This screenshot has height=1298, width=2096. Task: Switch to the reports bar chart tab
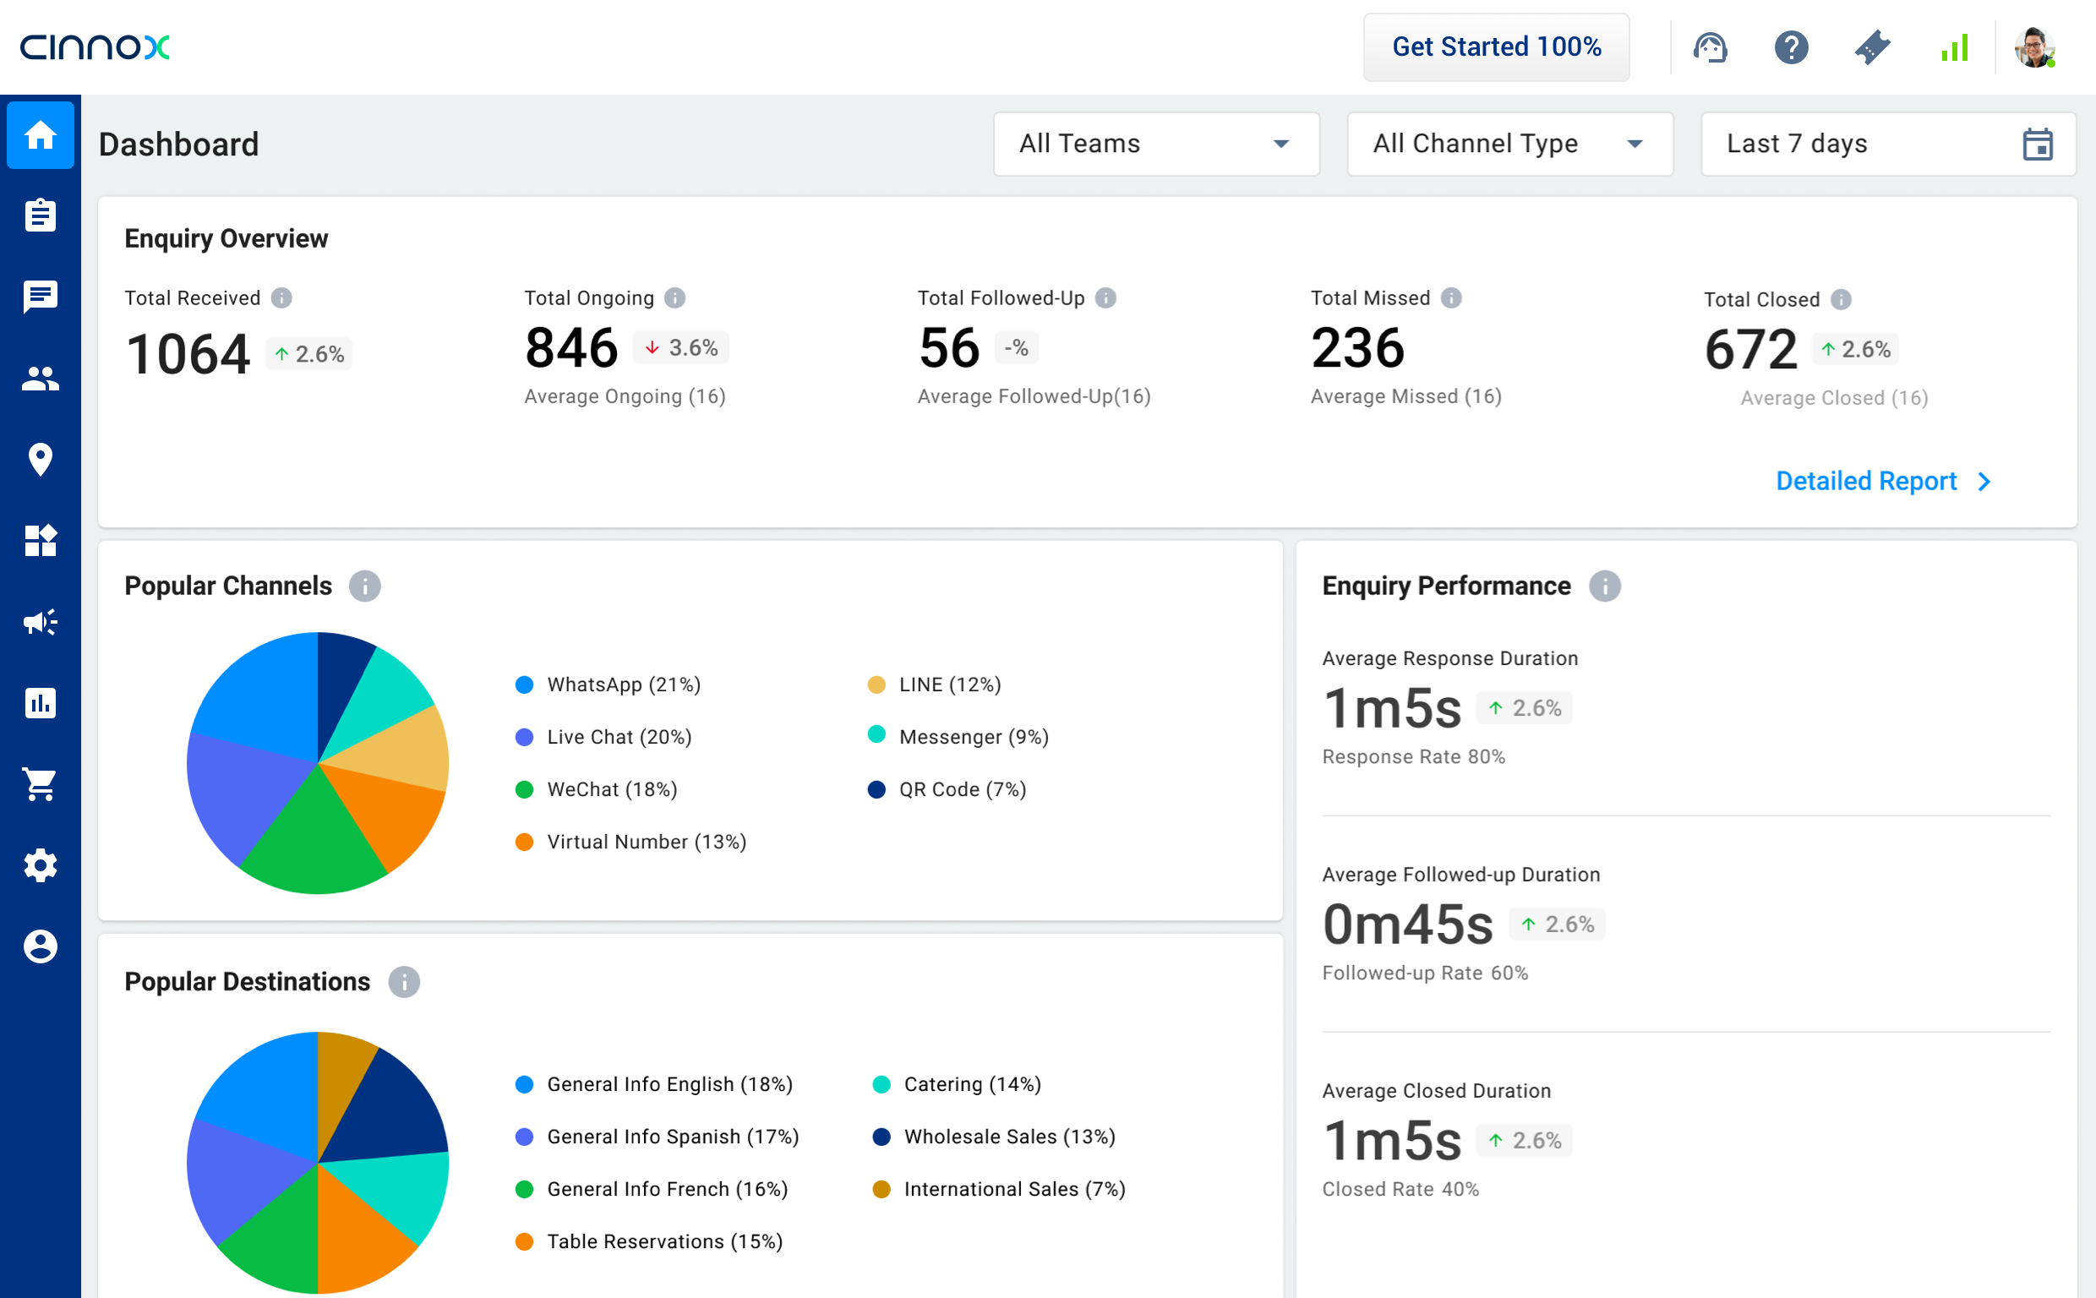pyautogui.click(x=41, y=703)
